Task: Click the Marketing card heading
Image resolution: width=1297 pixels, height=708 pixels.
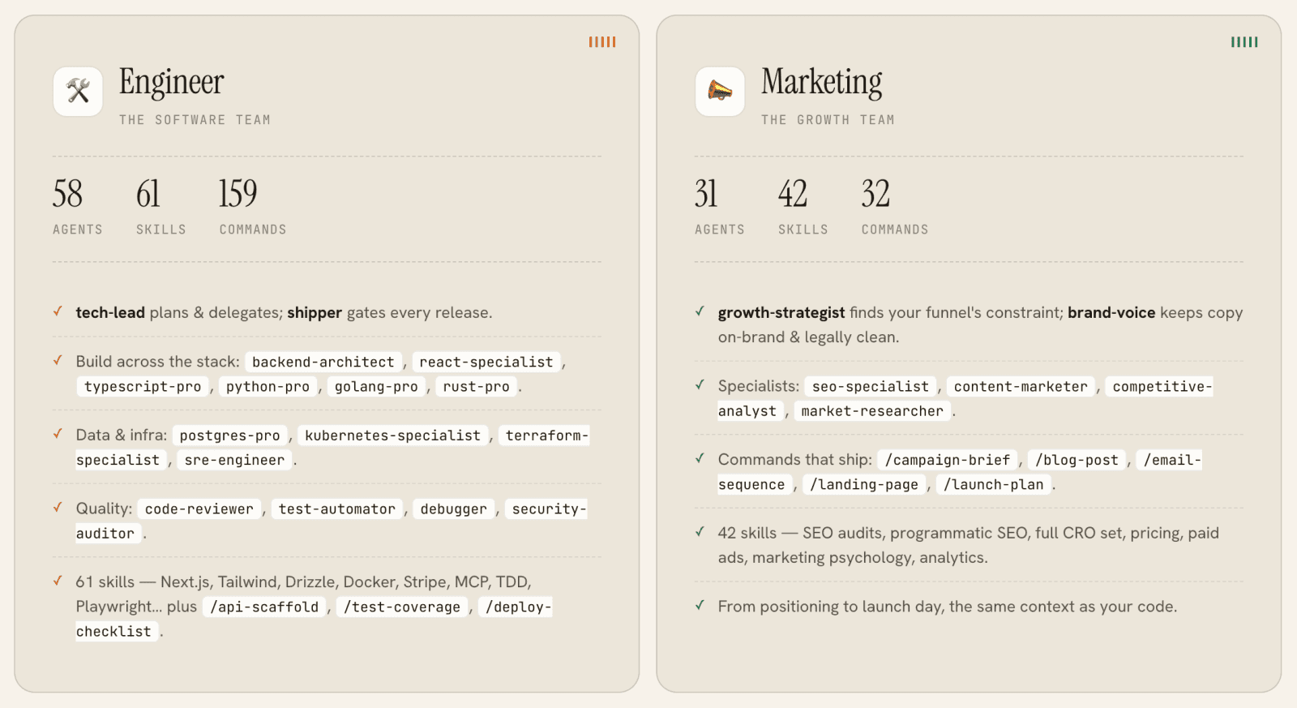Action: [822, 82]
